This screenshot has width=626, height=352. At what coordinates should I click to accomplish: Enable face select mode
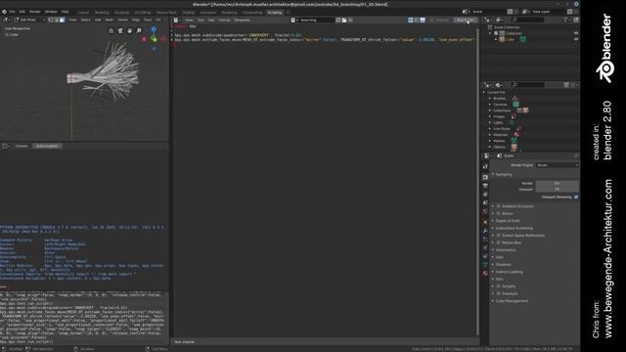[x=62, y=20]
